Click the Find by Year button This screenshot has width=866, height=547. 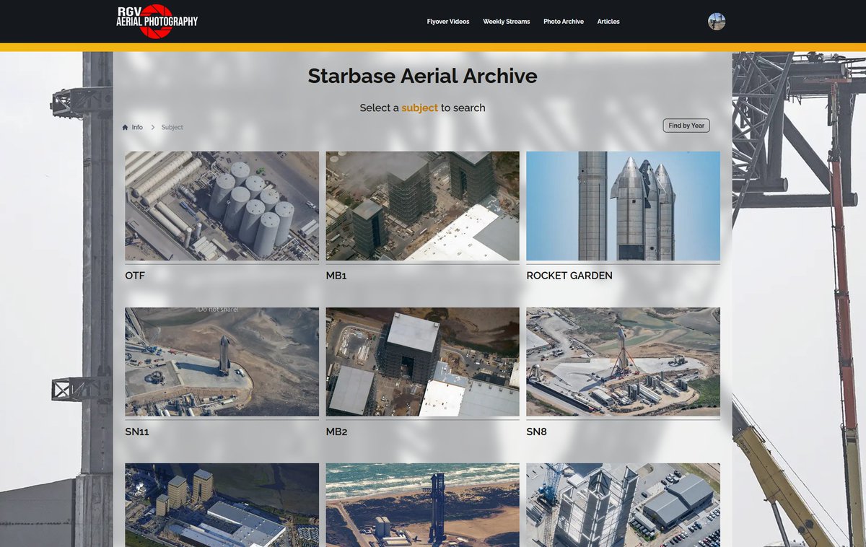686,126
